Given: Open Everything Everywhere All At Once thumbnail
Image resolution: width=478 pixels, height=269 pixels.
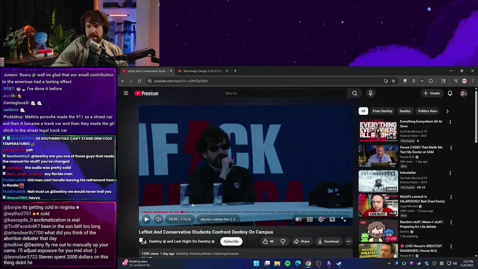Looking at the screenshot, I should click(378, 130).
